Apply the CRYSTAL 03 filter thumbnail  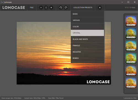pos(131,46)
